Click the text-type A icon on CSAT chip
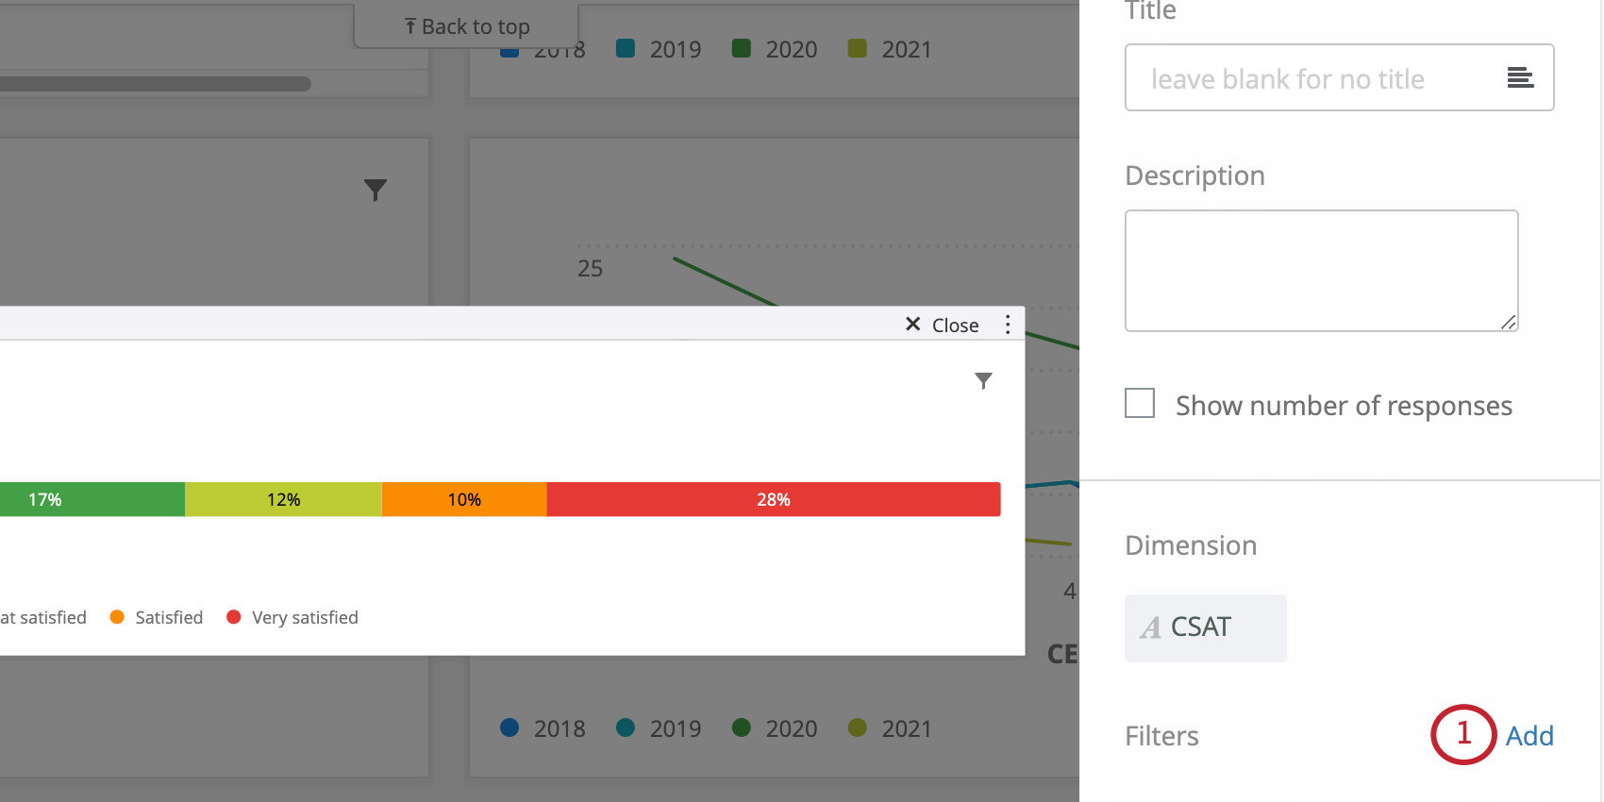Screen dimensions: 1604x802 (x=1150, y=627)
